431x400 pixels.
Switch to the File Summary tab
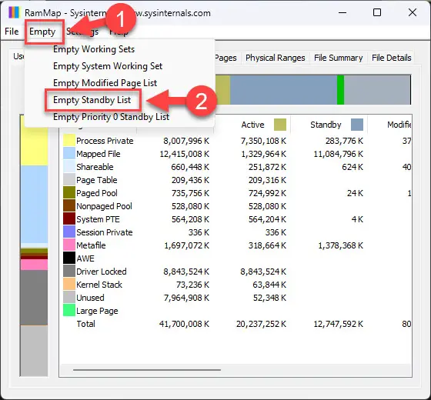[x=338, y=58]
